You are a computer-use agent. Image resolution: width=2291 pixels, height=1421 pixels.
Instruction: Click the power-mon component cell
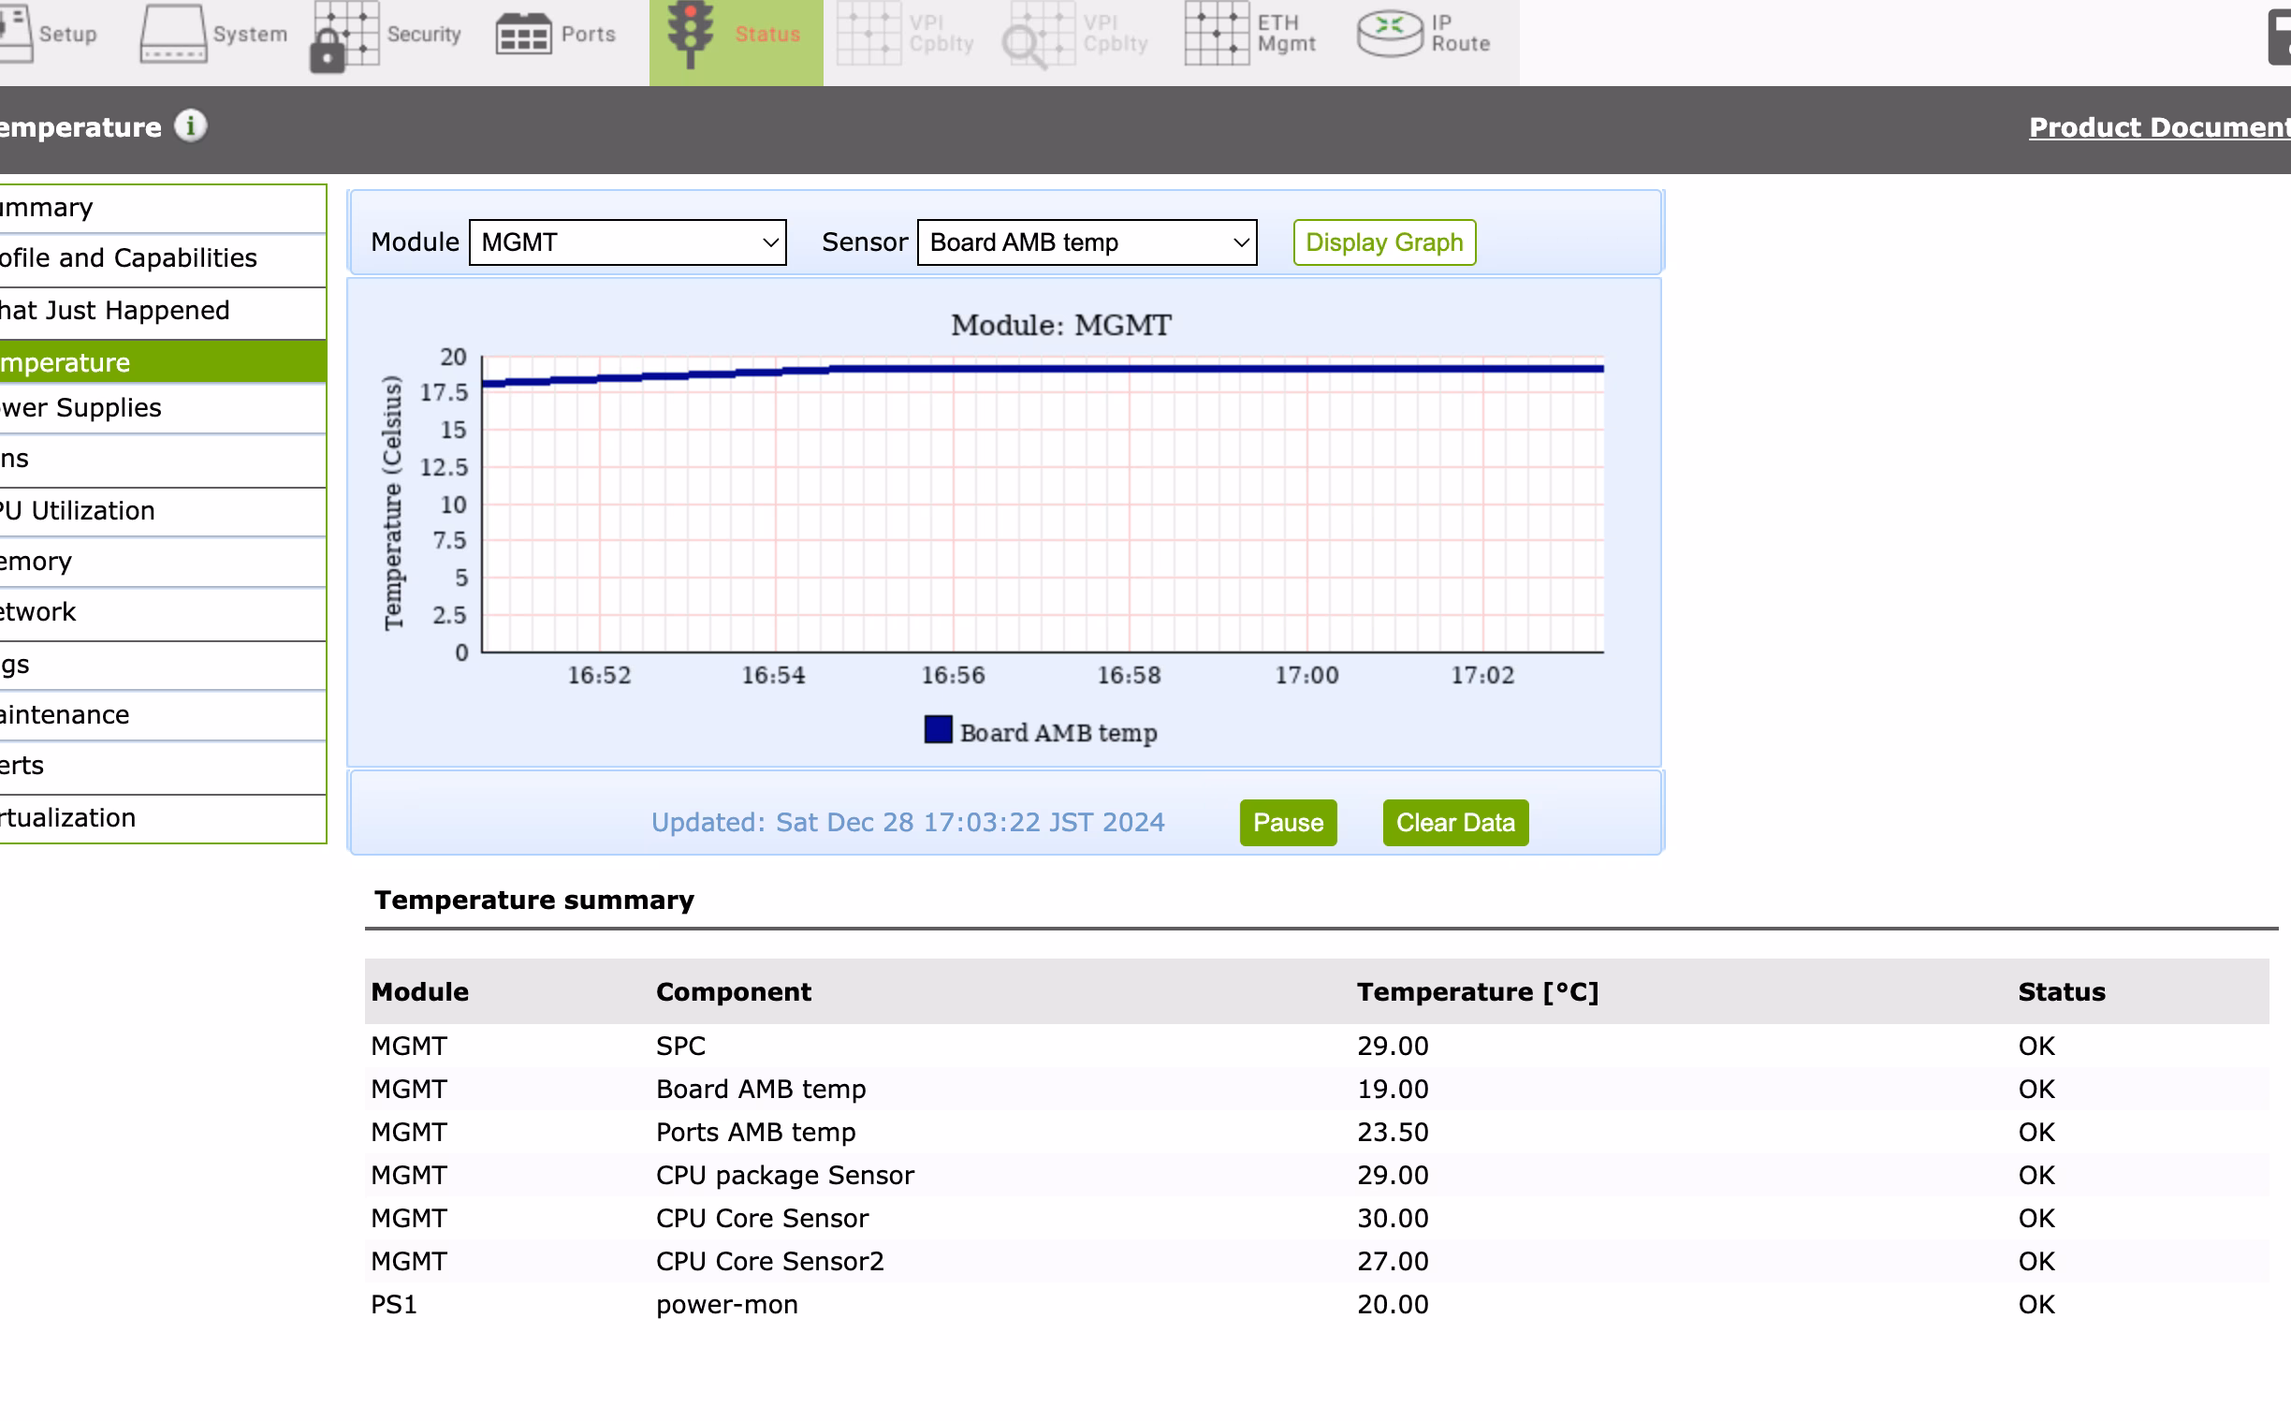[x=727, y=1305]
